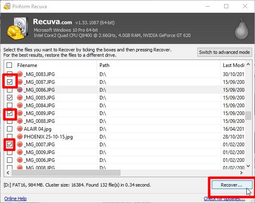Uncheck the _MG_0007.JPG checkbox

9,144
